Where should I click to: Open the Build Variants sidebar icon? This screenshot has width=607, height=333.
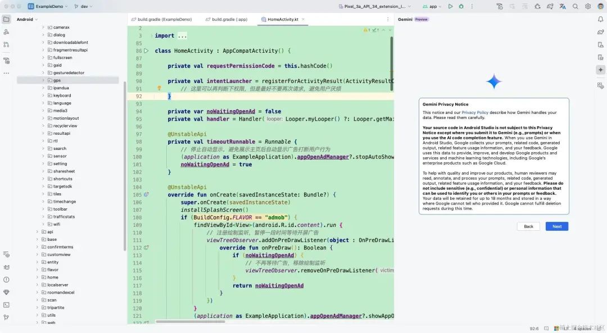click(x=6, y=61)
